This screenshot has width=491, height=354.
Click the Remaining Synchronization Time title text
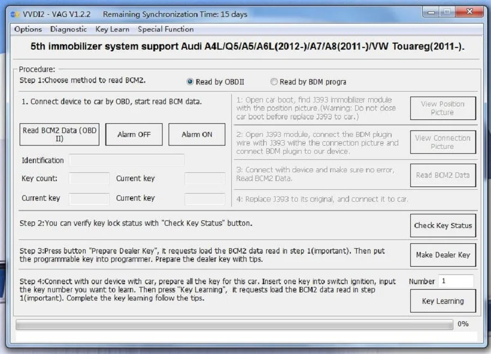point(175,14)
